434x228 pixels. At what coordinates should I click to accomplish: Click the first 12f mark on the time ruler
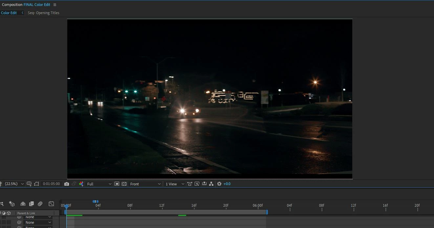click(162, 206)
